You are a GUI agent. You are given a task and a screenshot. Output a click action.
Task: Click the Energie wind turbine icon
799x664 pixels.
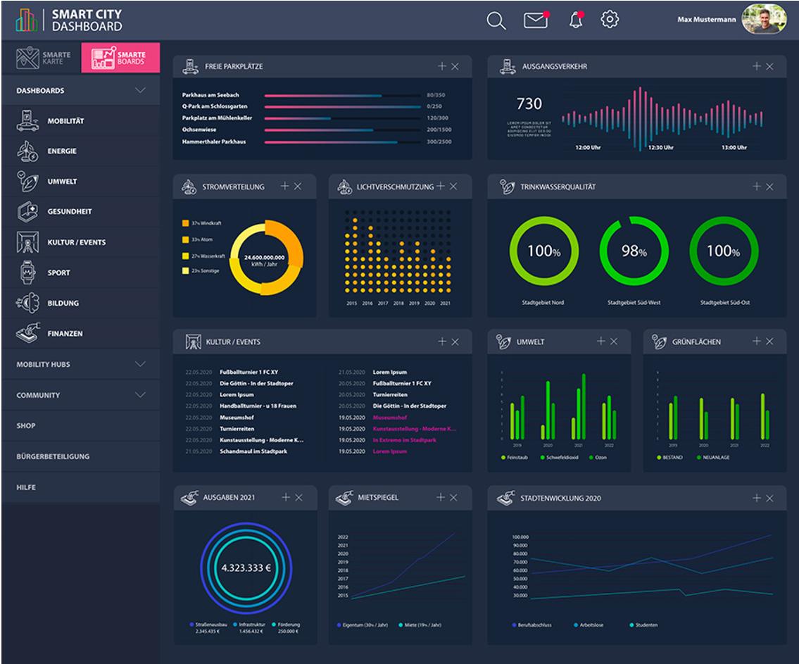tap(27, 151)
